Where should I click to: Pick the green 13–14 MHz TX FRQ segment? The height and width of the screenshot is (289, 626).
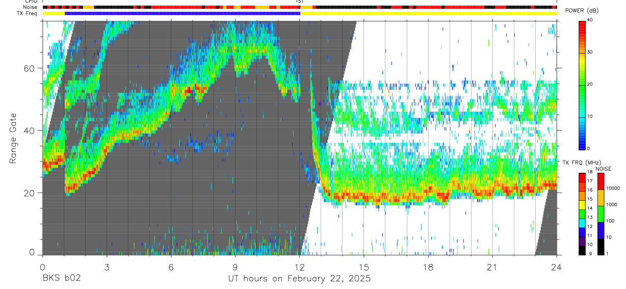[x=581, y=214]
